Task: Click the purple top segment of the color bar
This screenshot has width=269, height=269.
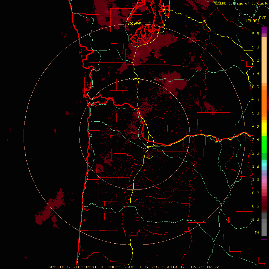Action: click(264, 30)
